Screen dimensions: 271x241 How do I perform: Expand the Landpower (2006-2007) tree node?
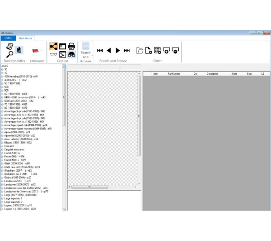click(x=2, y=184)
